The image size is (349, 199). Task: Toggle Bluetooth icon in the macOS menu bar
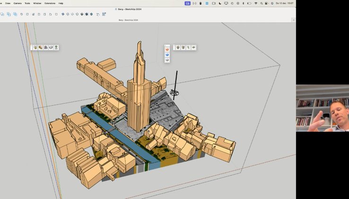[243, 3]
